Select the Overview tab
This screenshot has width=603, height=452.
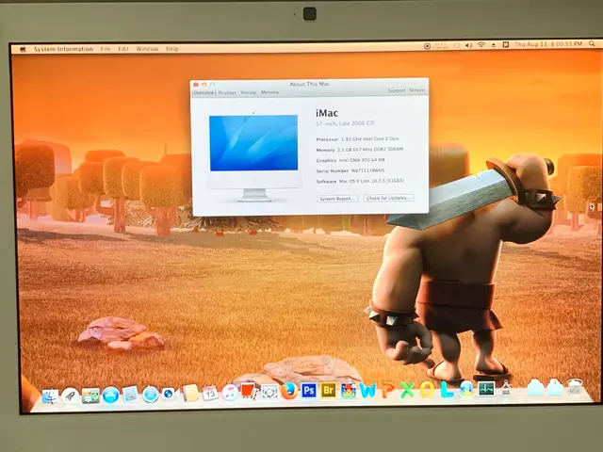[204, 92]
